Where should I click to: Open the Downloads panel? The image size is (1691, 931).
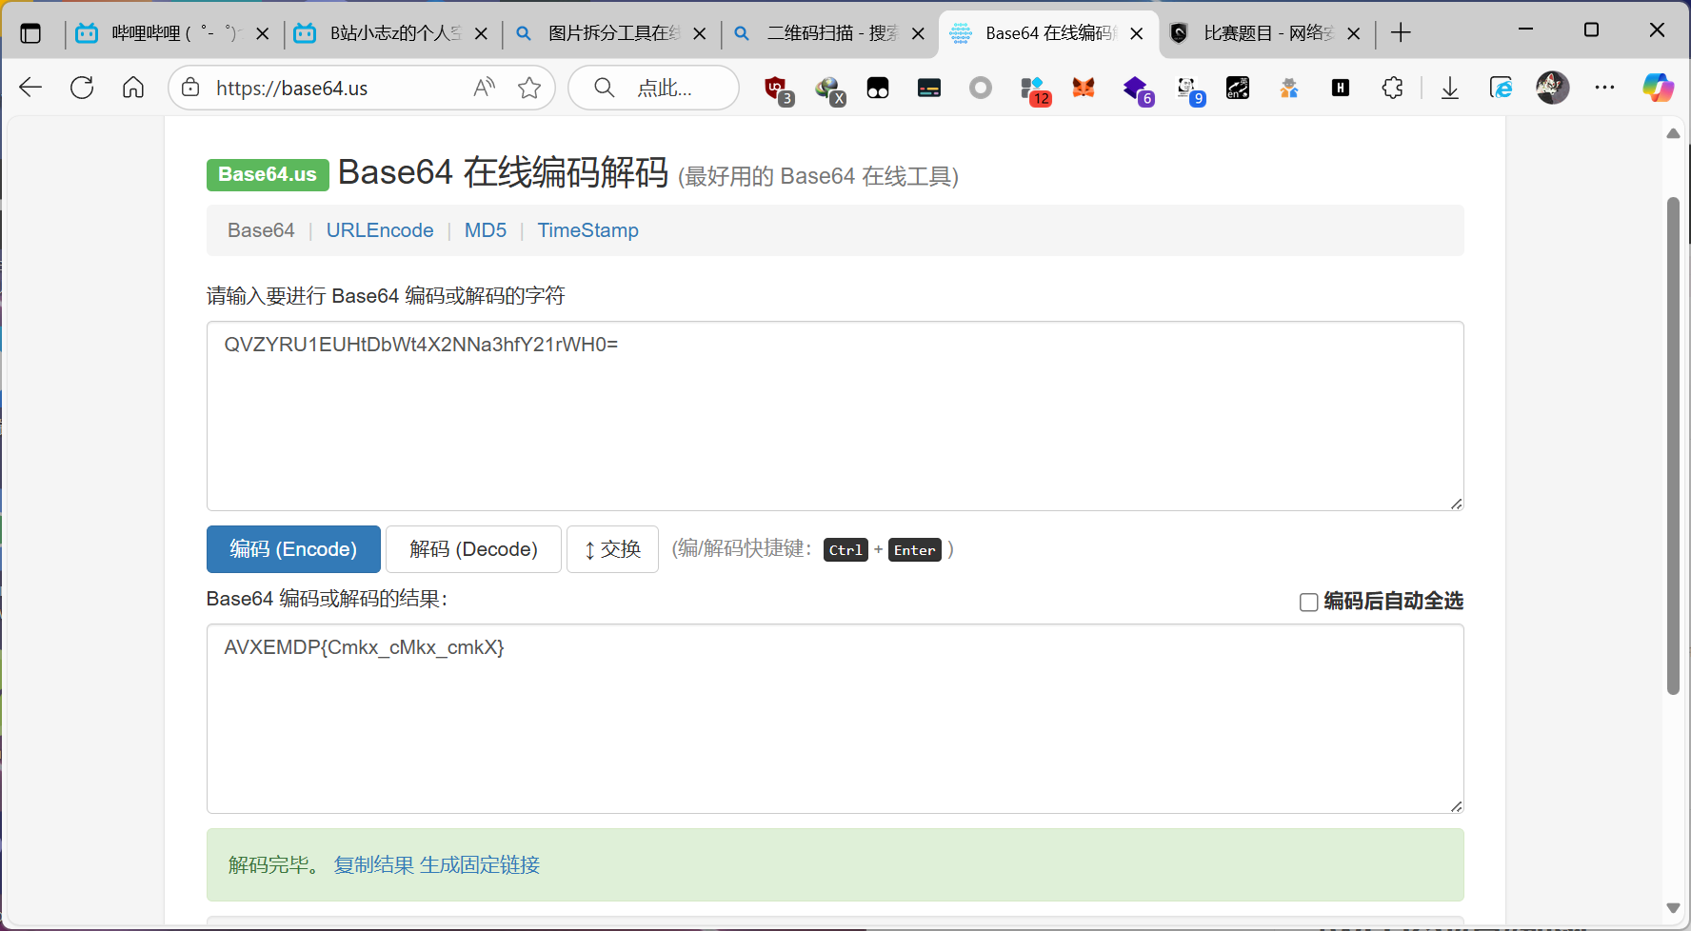pos(1449,88)
